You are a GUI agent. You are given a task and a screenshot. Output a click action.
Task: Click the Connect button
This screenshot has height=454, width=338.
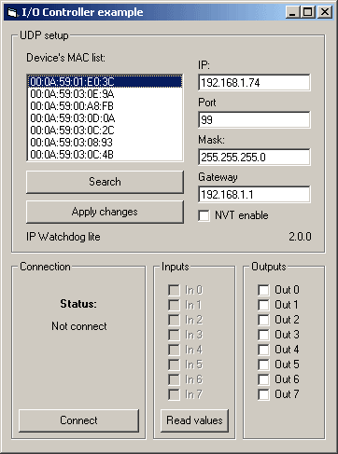point(78,420)
